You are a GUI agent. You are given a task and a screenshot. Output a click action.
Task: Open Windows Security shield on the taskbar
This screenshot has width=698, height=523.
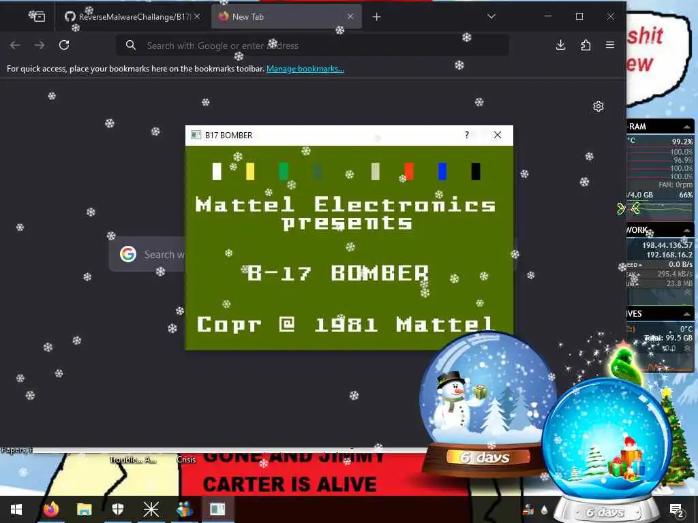point(117,509)
